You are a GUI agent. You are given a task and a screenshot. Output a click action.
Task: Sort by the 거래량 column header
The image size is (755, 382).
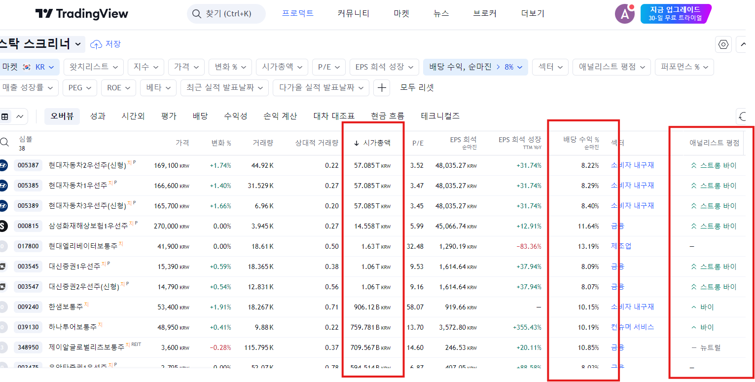(x=263, y=143)
